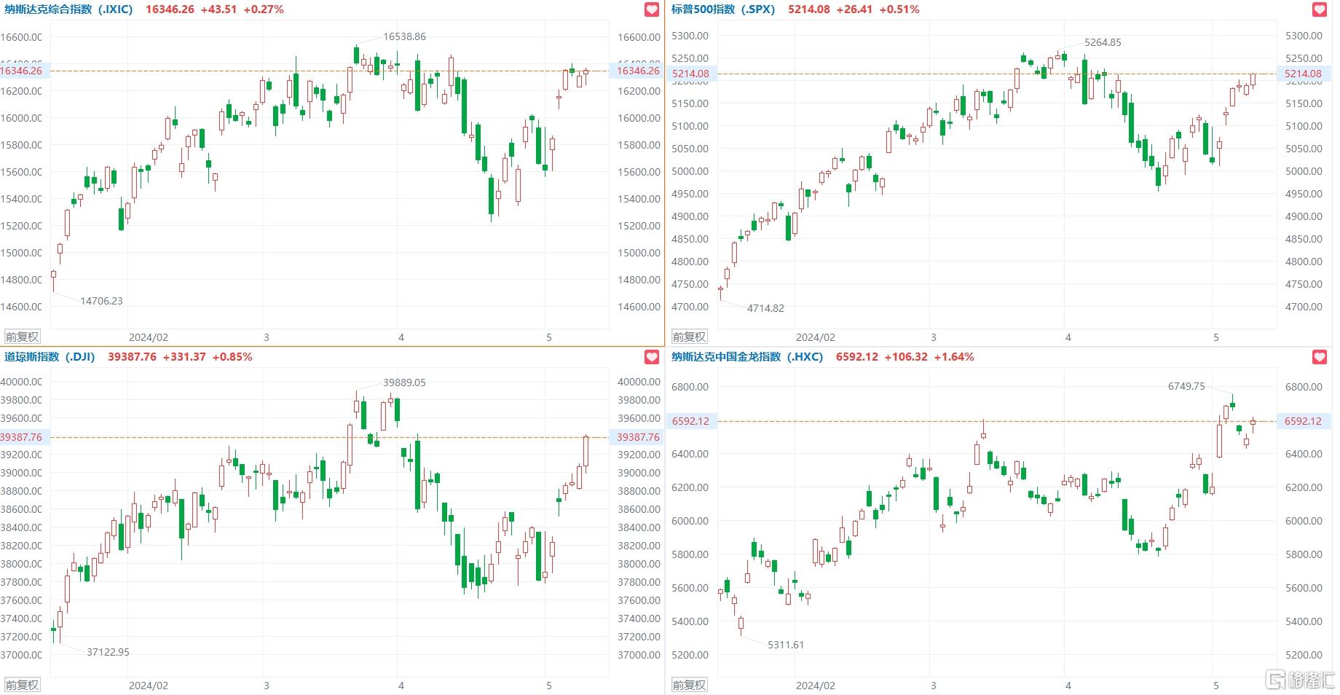Viewport: 1340px width, 695px height.
Task: Click the 2024/02 date label on .HXC axis
Action: point(816,686)
